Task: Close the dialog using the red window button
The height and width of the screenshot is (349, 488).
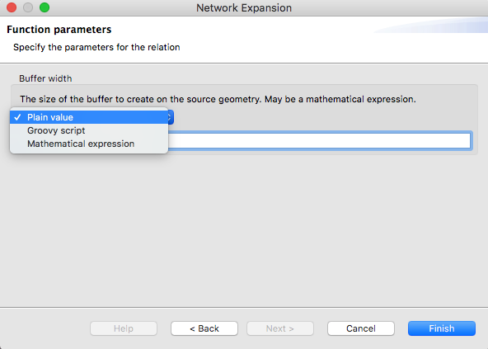Action: pos(12,7)
